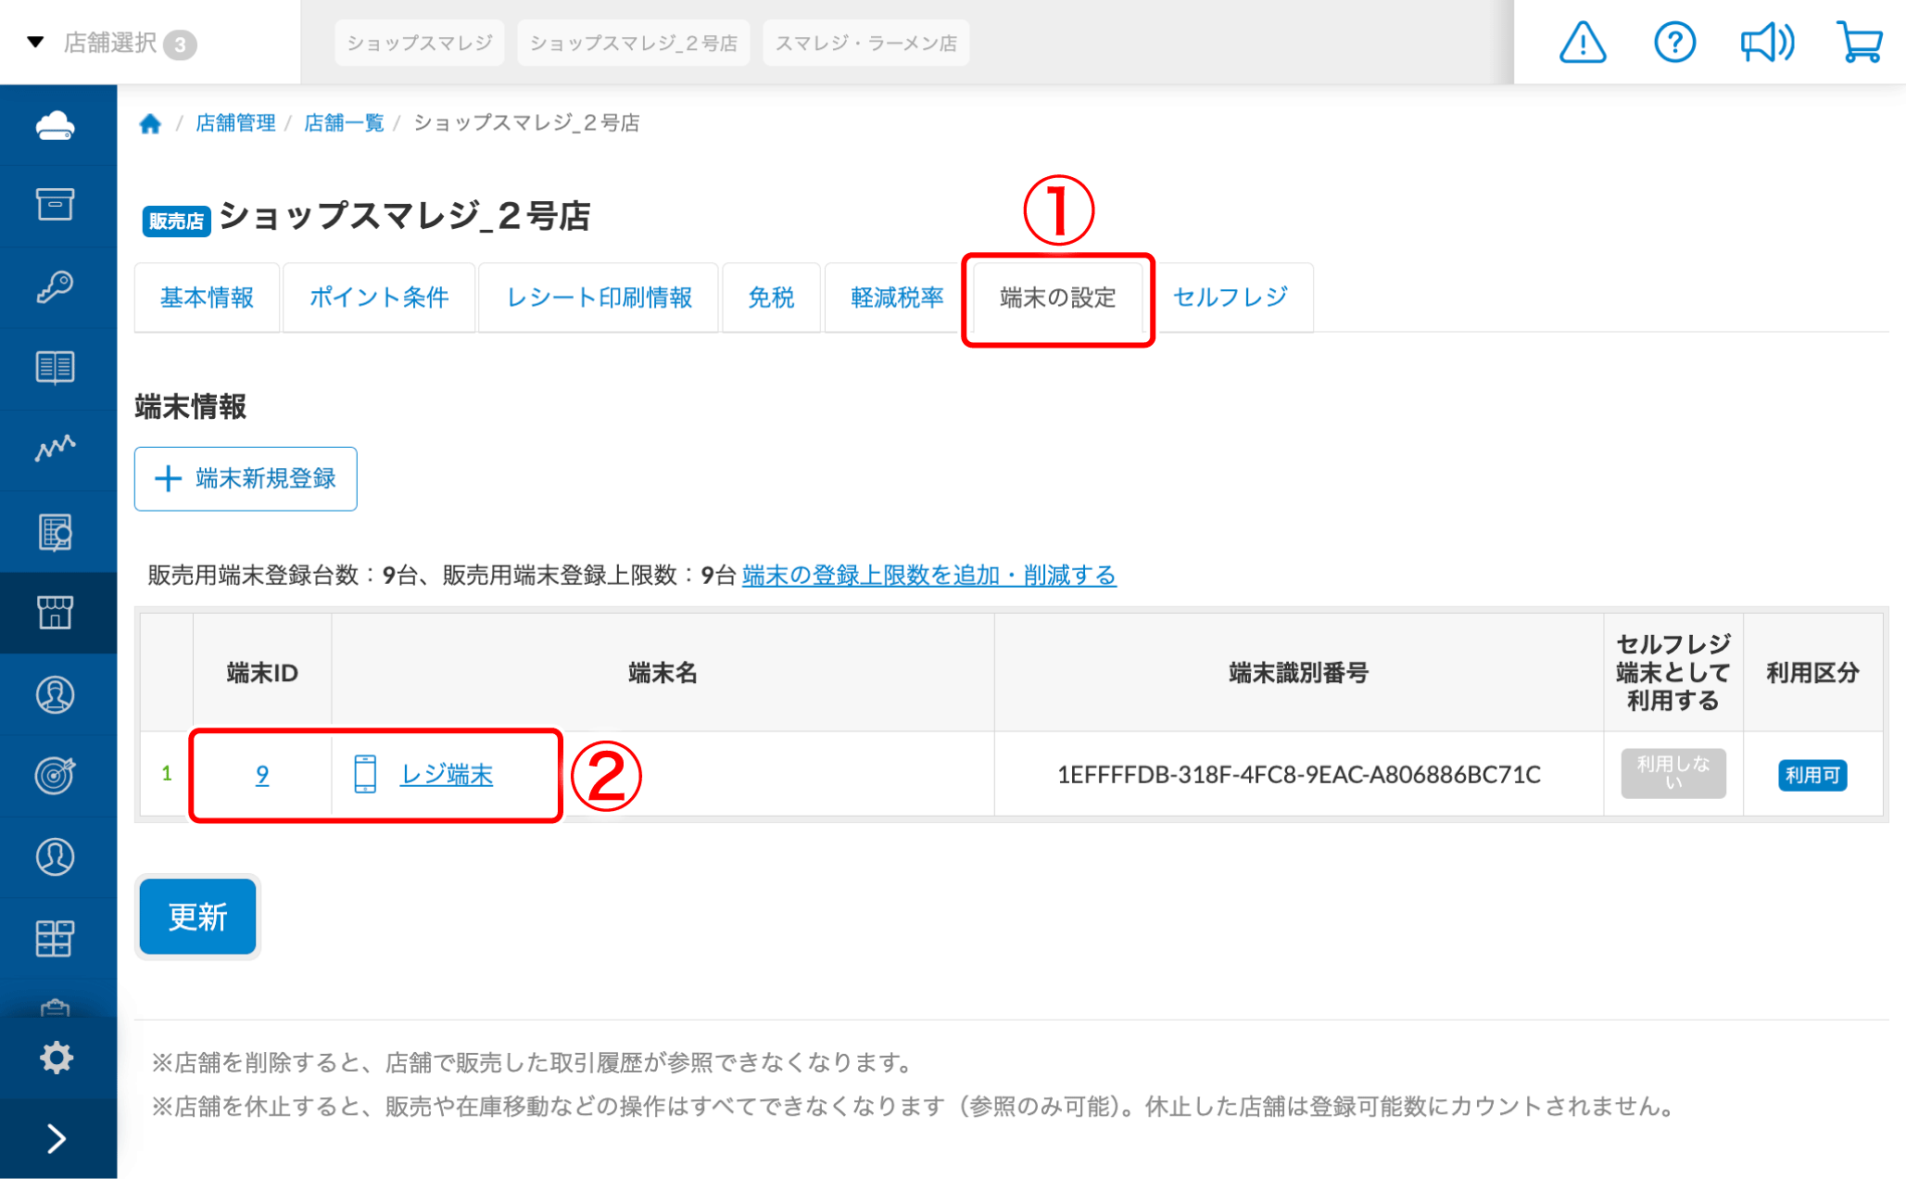
Task: Click the 販売店 badge by store name
Action: point(176,221)
